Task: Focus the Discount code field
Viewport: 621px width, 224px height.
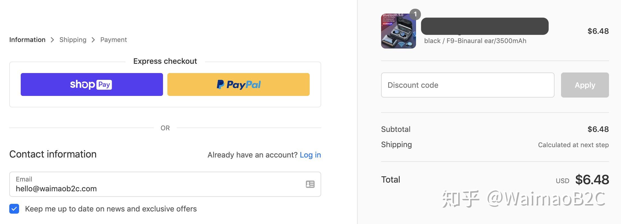Action: click(x=467, y=85)
